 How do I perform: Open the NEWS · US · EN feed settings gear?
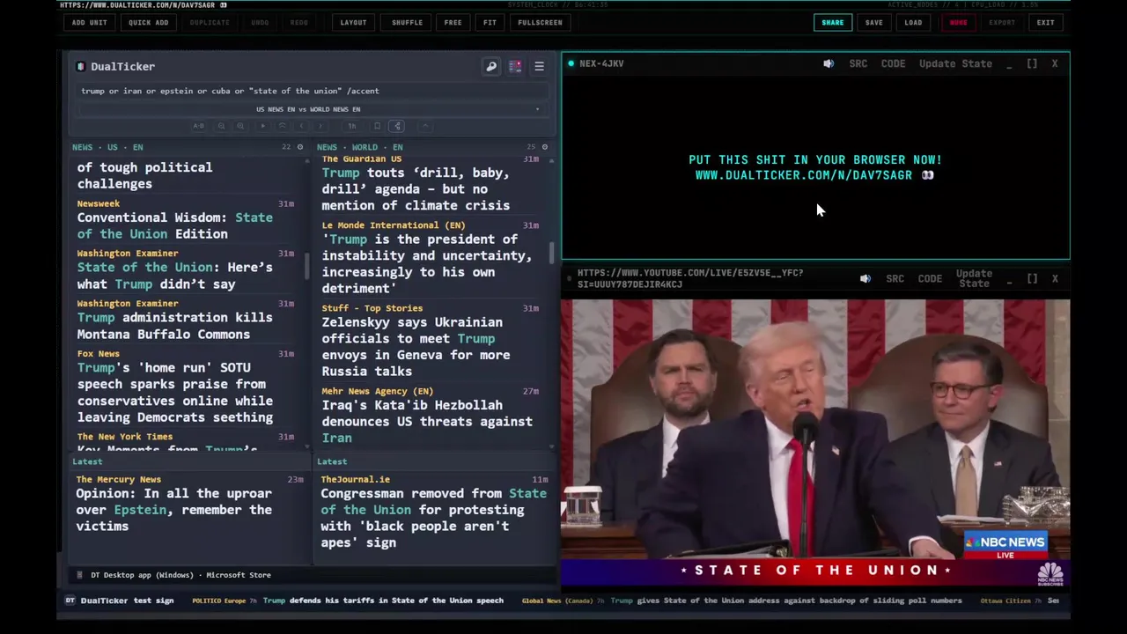[x=300, y=147]
